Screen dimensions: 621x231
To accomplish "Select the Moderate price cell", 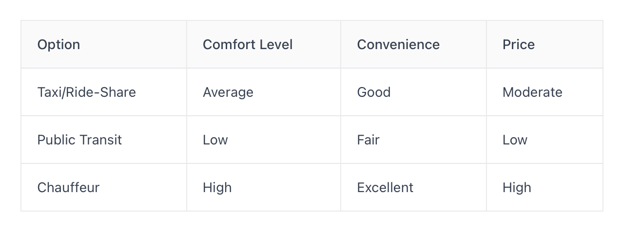I will pyautogui.click(x=532, y=92).
